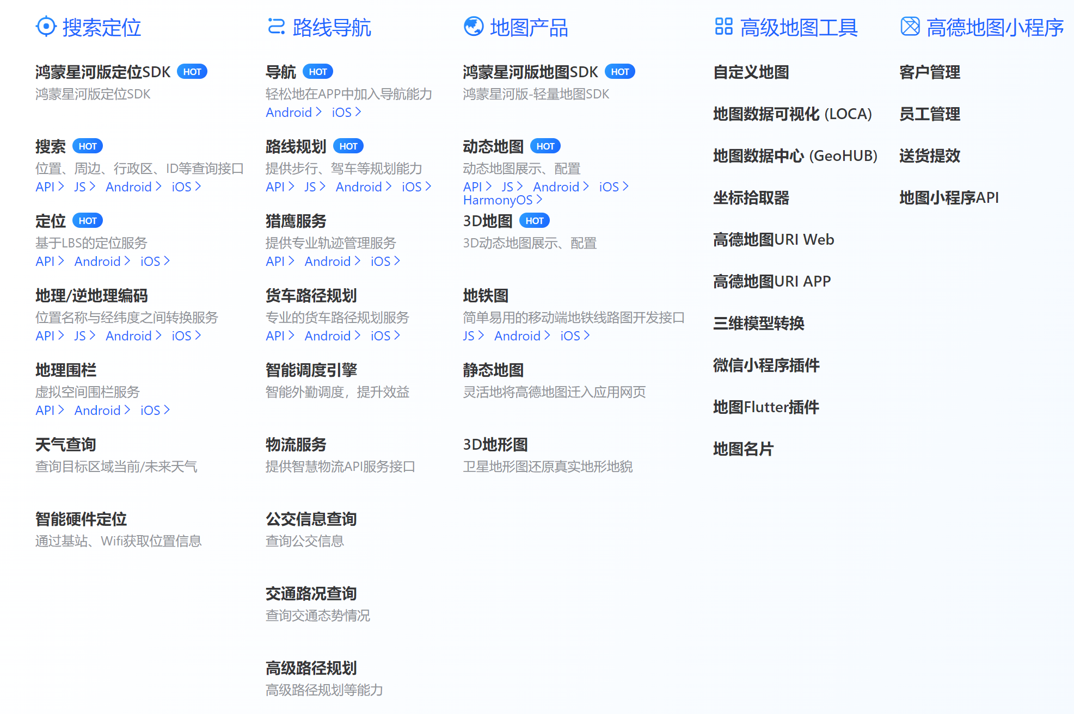1074x714 pixels.
Task: Click the 路线导航 route icon
Action: pyautogui.click(x=276, y=26)
